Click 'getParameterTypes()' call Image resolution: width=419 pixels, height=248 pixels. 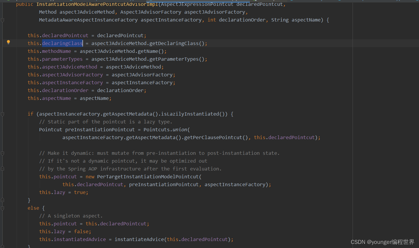coord(177,59)
